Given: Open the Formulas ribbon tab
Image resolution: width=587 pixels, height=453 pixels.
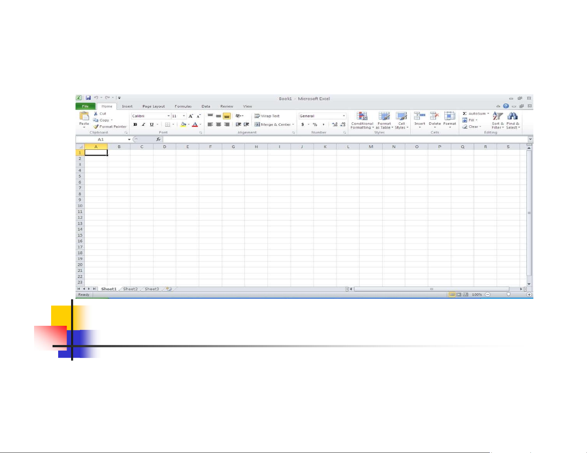Looking at the screenshot, I should point(183,107).
